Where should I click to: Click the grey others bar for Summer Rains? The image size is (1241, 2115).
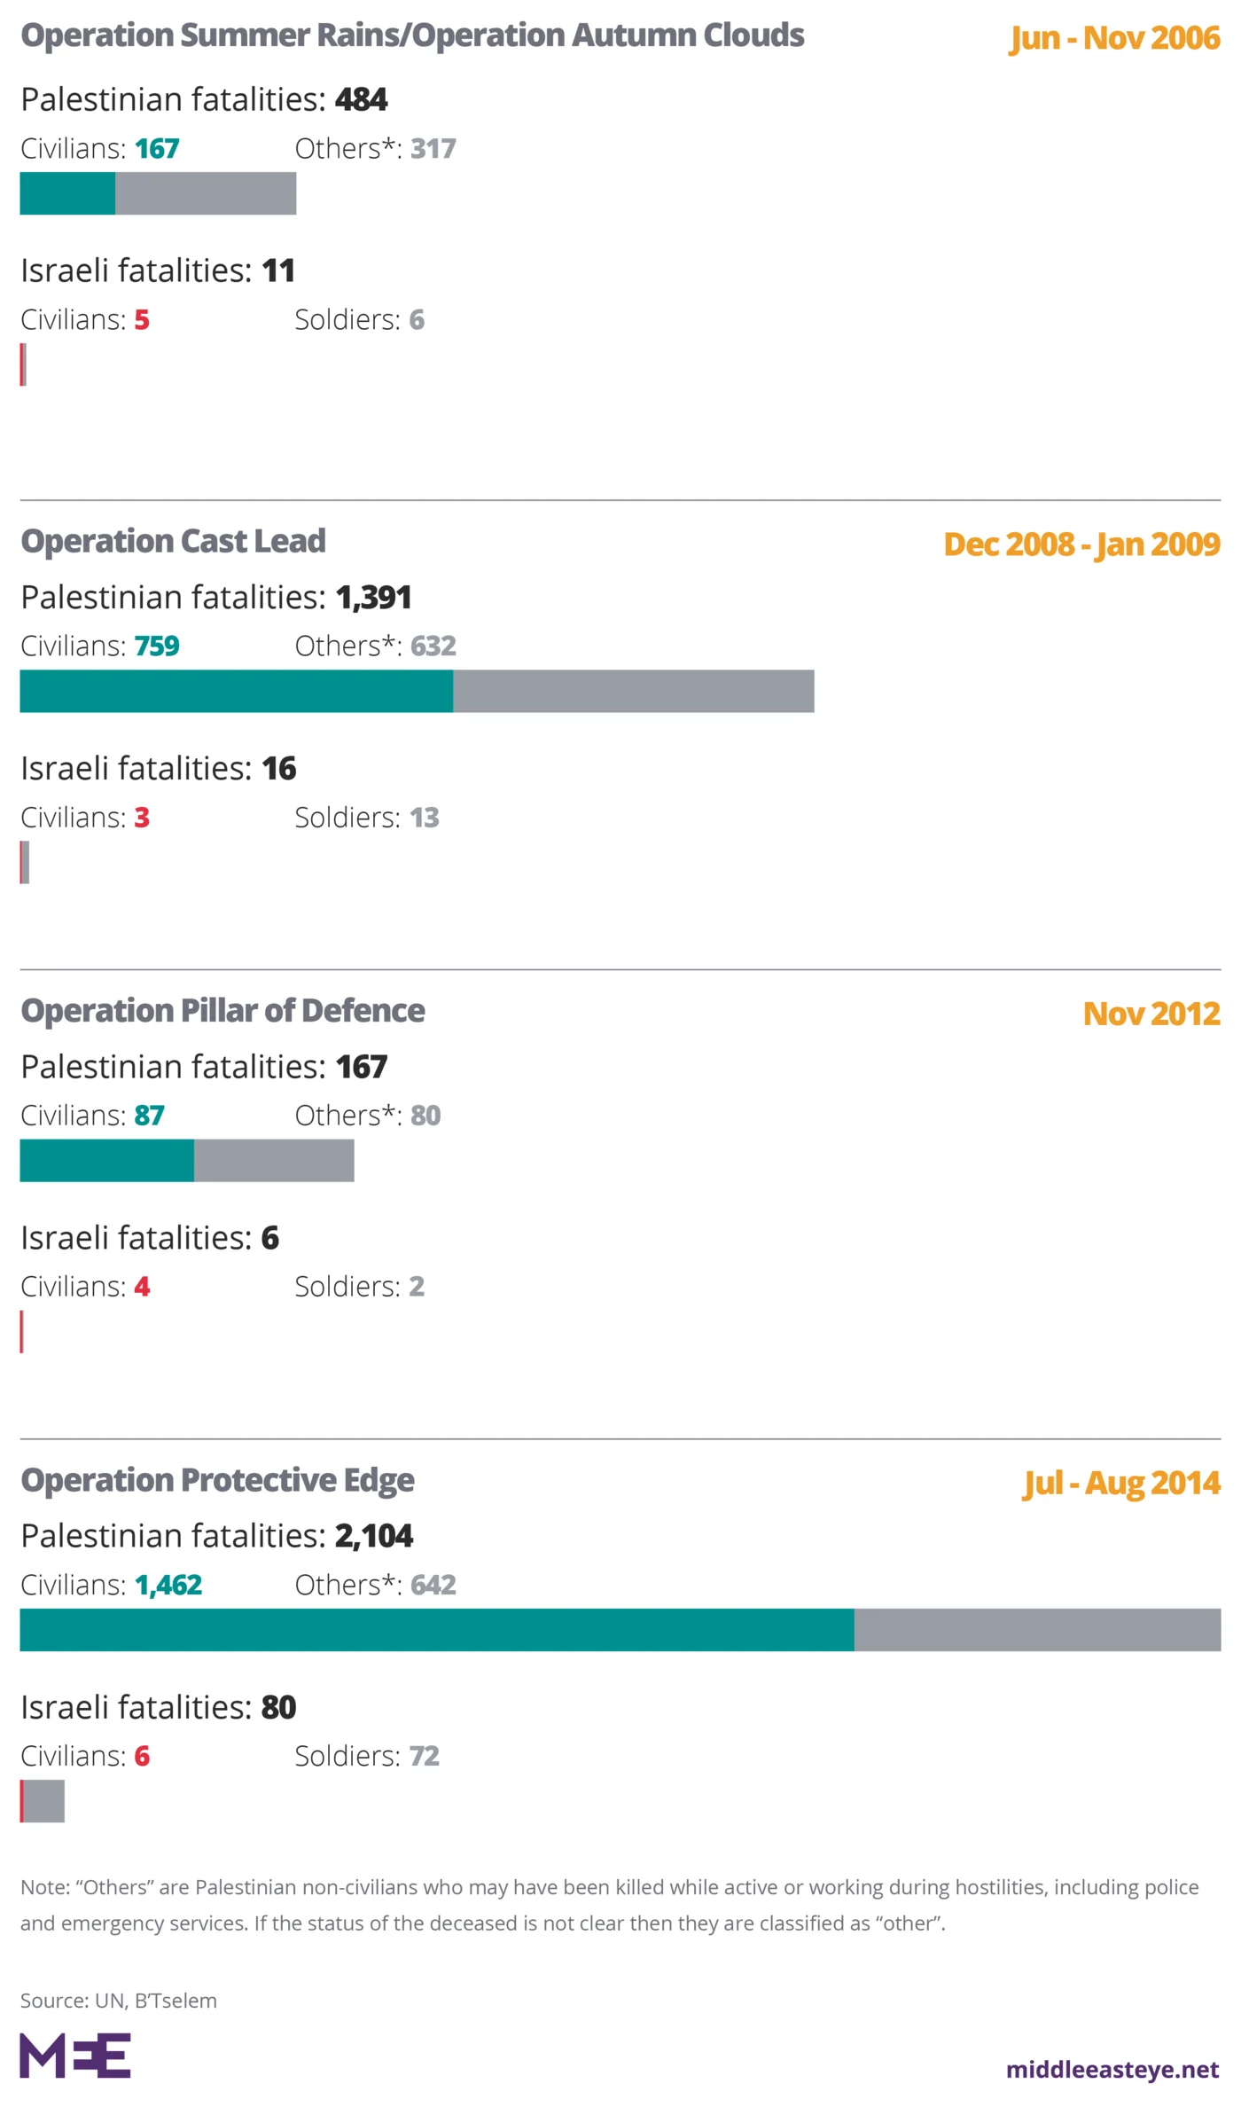206,193
